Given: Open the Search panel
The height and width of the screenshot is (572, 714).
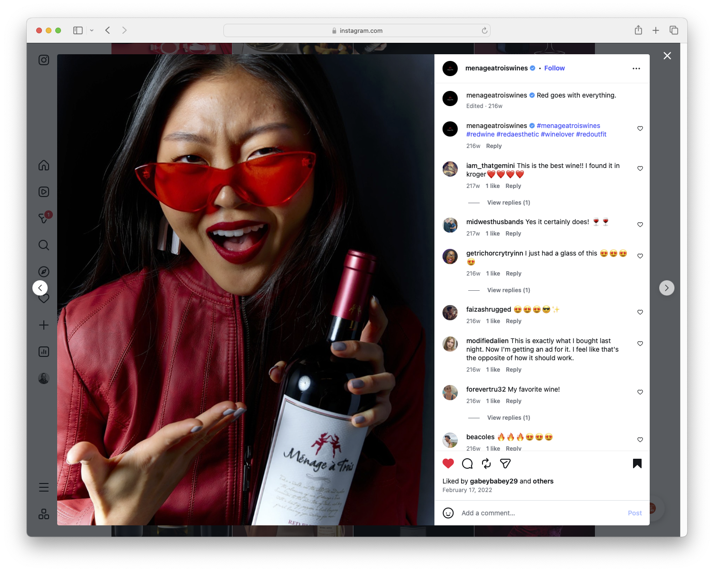Looking at the screenshot, I should point(43,245).
